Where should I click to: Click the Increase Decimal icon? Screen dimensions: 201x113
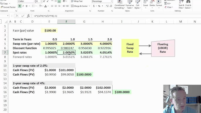point(108,6)
